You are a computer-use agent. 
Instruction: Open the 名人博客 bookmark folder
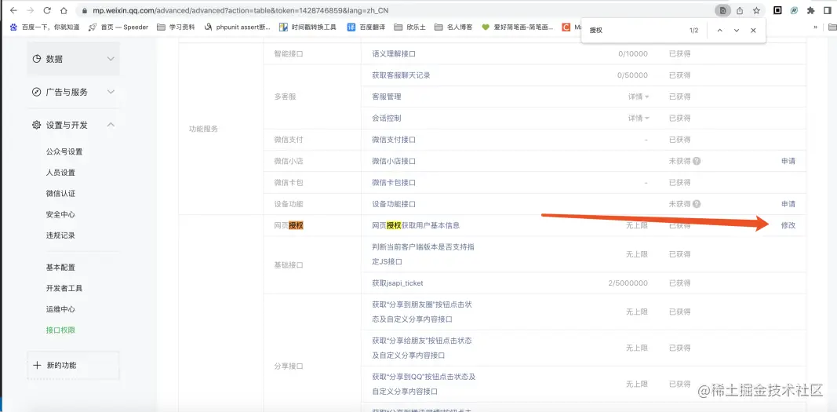point(453,27)
